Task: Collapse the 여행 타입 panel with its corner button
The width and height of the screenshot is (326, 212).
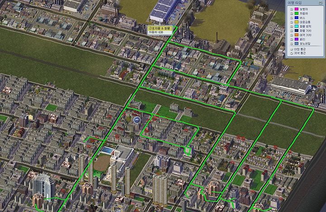Action: [x=321, y=3]
